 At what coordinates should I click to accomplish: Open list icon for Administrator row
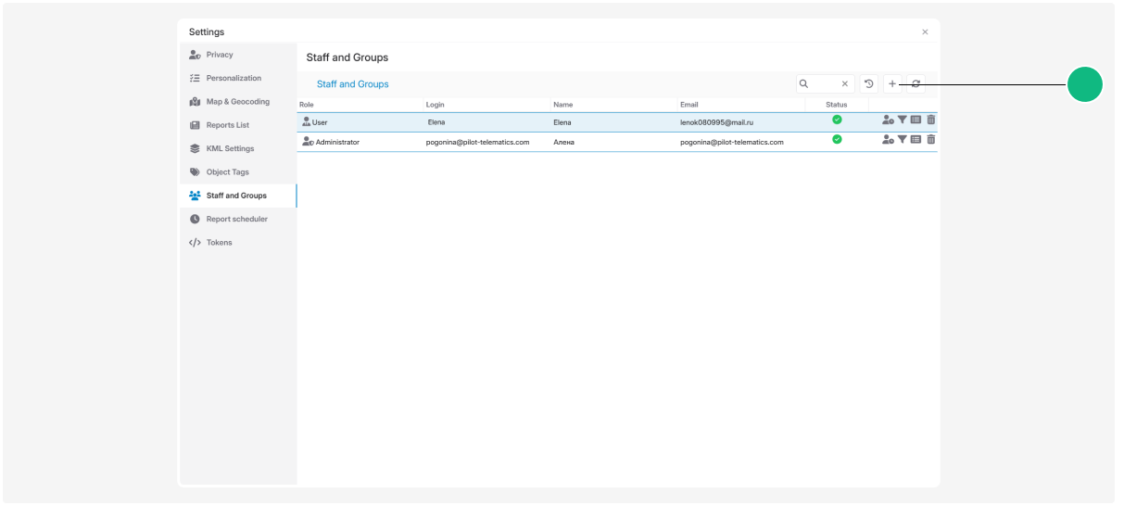click(916, 140)
